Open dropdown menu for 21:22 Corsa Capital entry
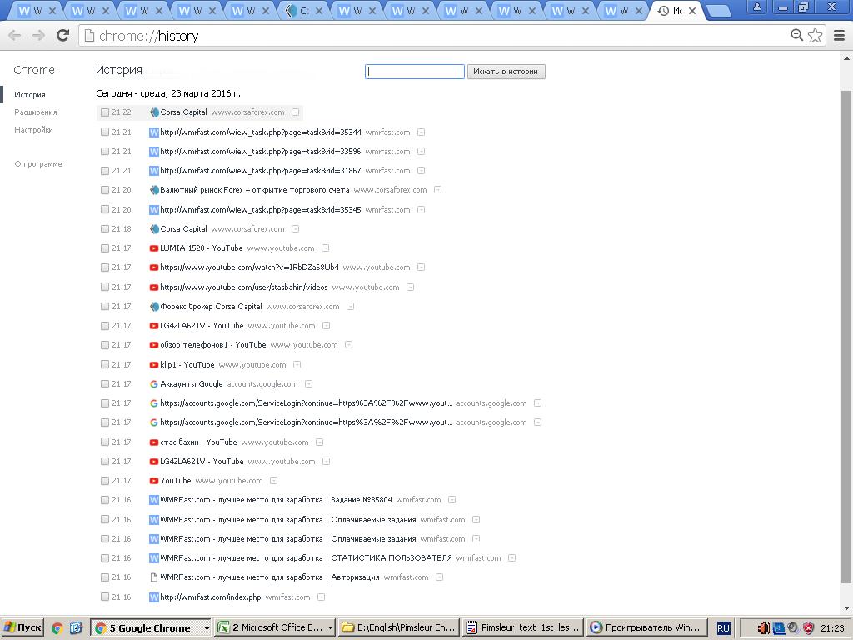 [296, 112]
